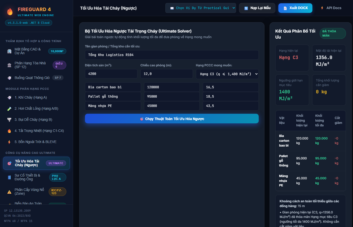This screenshot has width=353, height=227.
Task: Click the Chiều cao phòng field 12,0
Action: pos(167,74)
